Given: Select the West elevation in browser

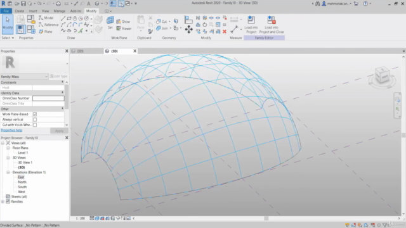Looking at the screenshot, I should click(22, 192).
